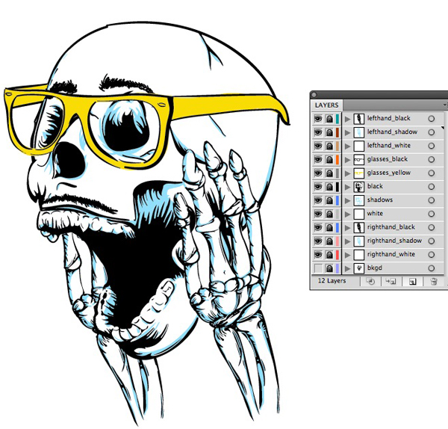Viewport: 448px width, 429px height.
Task: Click target circle for shadows layer
Action: pos(432,200)
